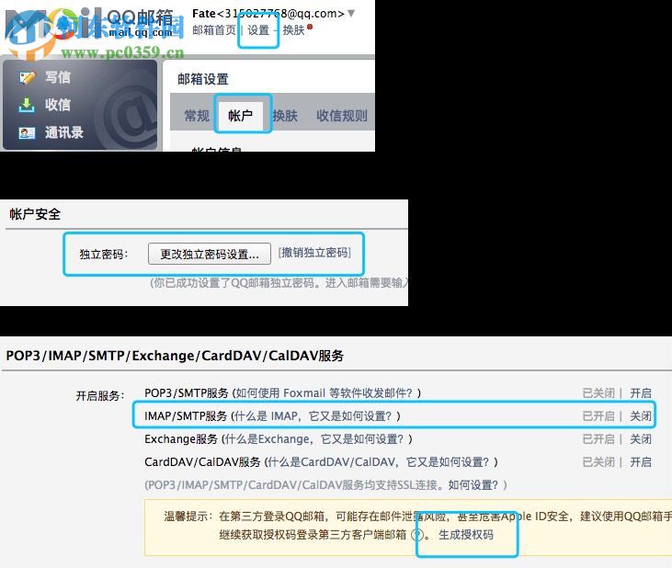Click the 帐户安全 section heading

35,214
